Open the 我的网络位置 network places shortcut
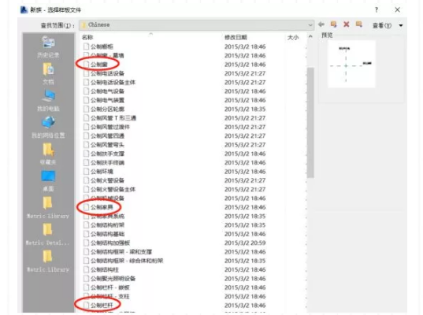Viewport: 423px width, 315px height. [x=48, y=127]
